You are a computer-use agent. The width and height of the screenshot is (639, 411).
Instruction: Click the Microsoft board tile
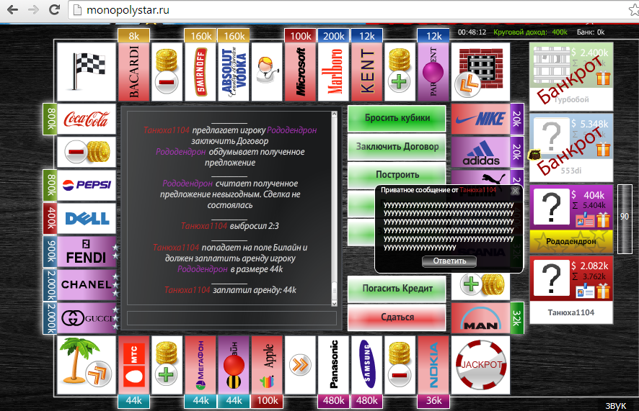pyautogui.click(x=300, y=72)
